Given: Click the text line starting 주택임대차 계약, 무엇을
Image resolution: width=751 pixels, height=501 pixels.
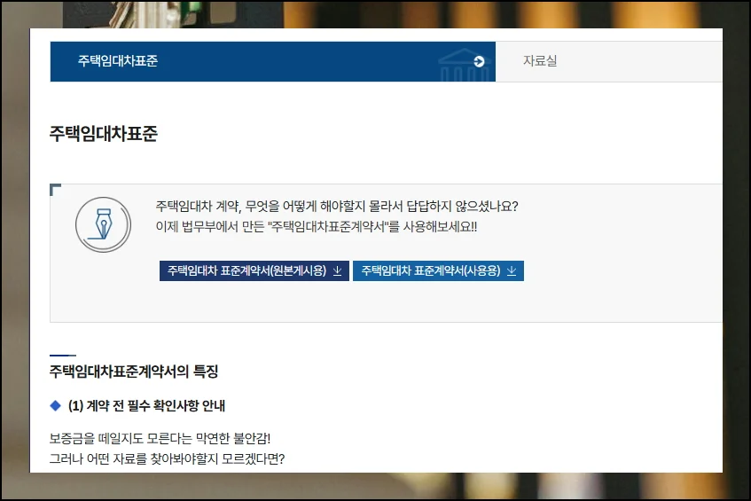Looking at the screenshot, I should (x=336, y=206).
